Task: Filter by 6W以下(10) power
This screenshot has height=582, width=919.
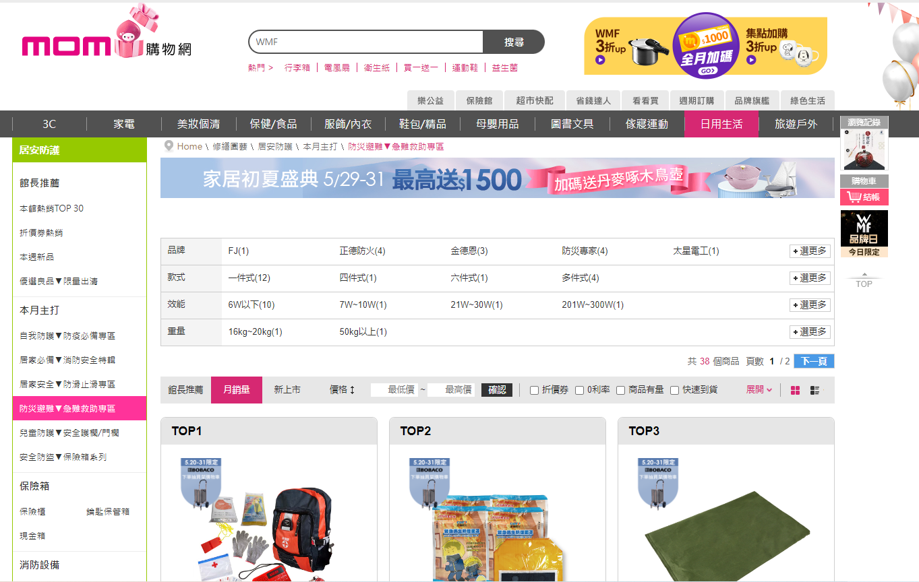Action: [251, 305]
